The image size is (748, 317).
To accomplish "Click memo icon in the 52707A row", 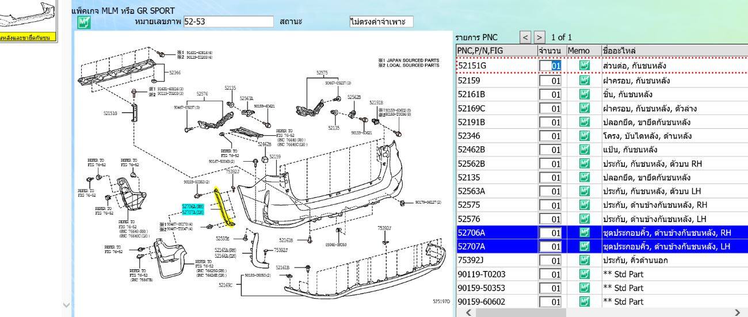I will (583, 246).
